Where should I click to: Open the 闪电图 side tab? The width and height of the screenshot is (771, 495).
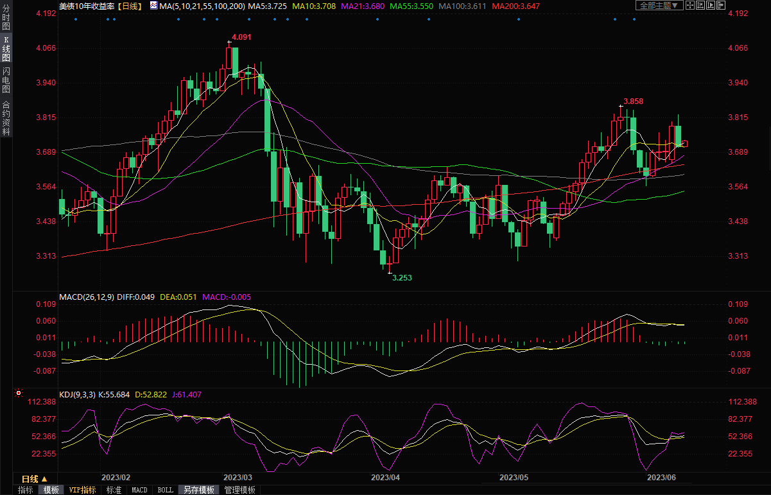tap(6, 80)
